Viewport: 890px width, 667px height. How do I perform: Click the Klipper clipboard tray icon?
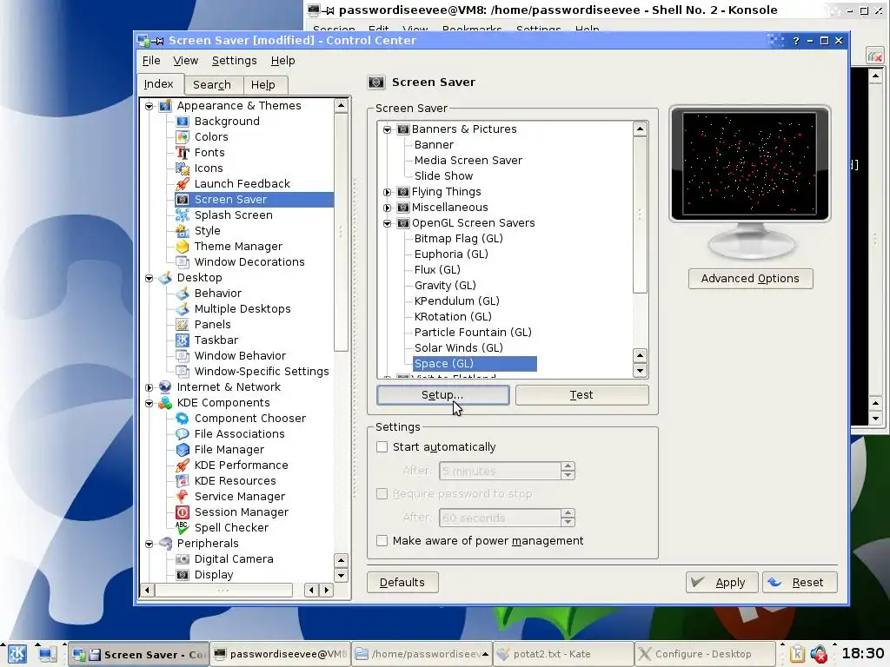[797, 654]
